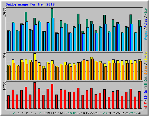149x116 pixels.
Task: Click day label 11 on x-axis
Action: click(x=52, y=113)
